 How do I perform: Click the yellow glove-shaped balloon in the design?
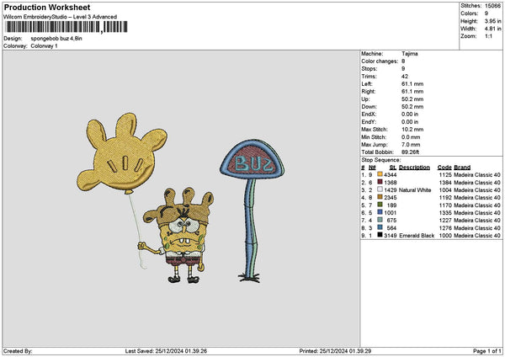pos(121,153)
